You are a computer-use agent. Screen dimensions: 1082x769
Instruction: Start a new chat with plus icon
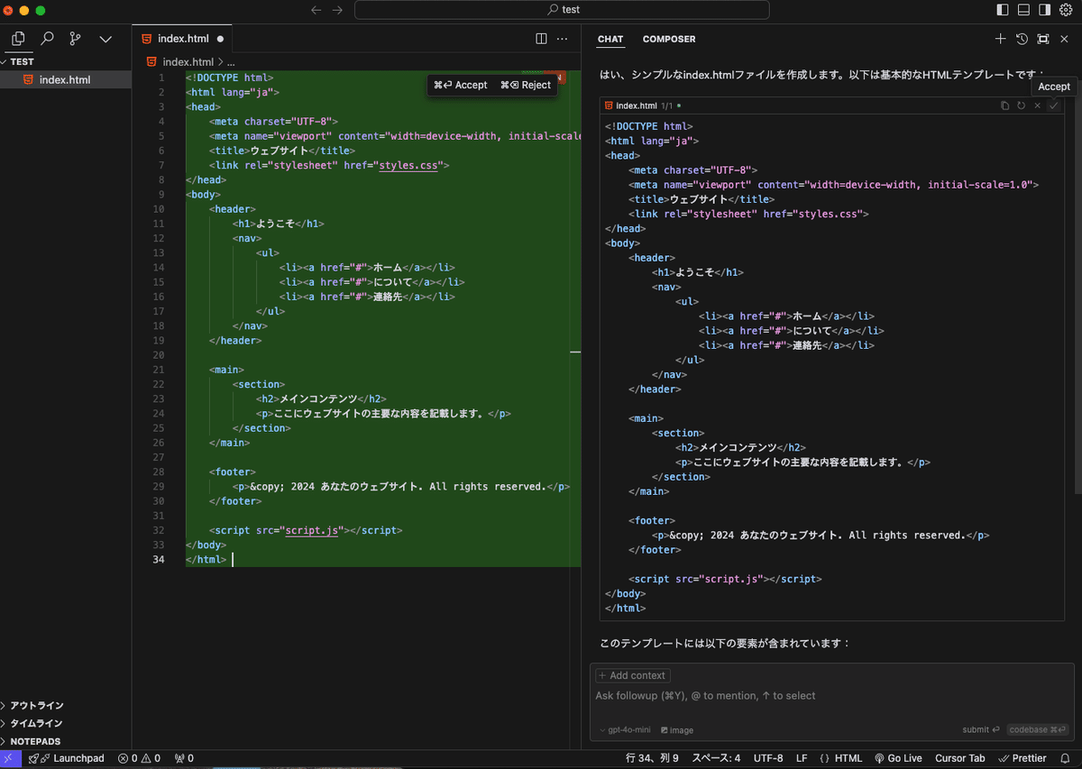(x=1000, y=39)
